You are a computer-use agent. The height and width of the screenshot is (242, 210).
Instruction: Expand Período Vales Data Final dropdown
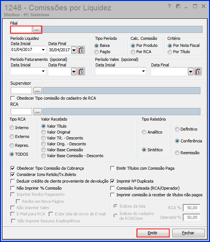click(x=191, y=72)
